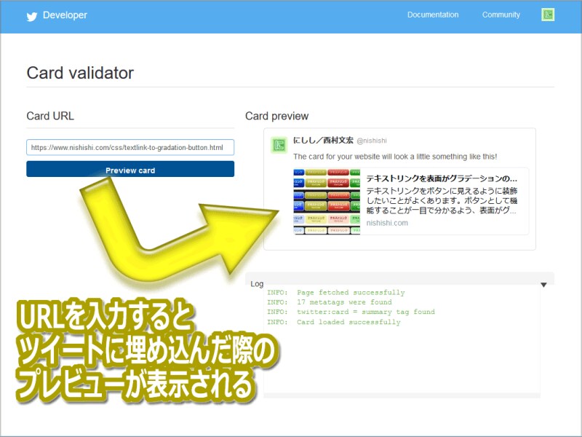Open the Community page

(501, 14)
